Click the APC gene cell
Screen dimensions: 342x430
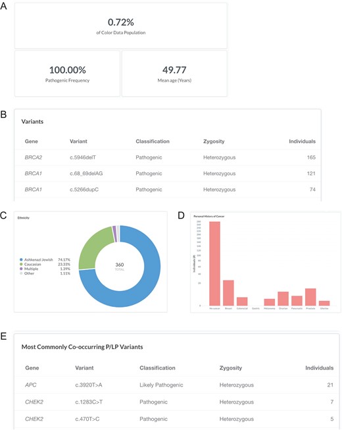[x=31, y=385]
